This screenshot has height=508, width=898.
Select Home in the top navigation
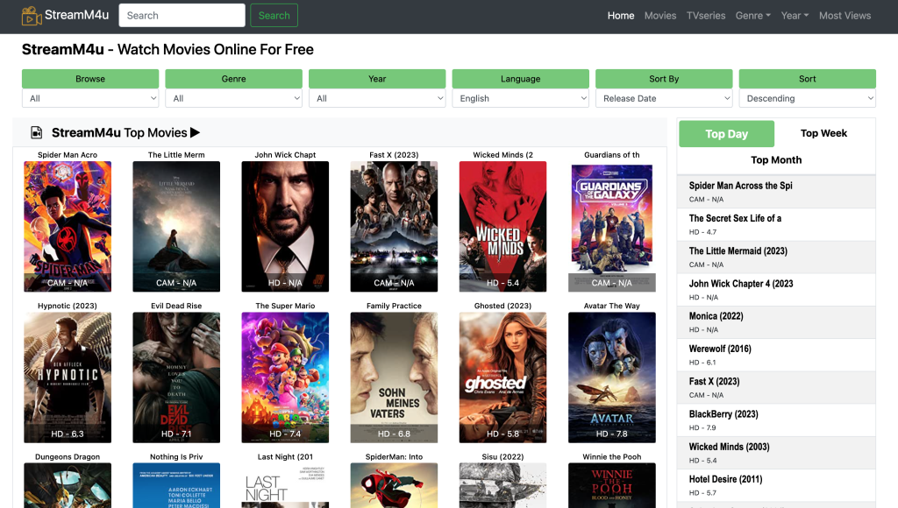pyautogui.click(x=621, y=15)
